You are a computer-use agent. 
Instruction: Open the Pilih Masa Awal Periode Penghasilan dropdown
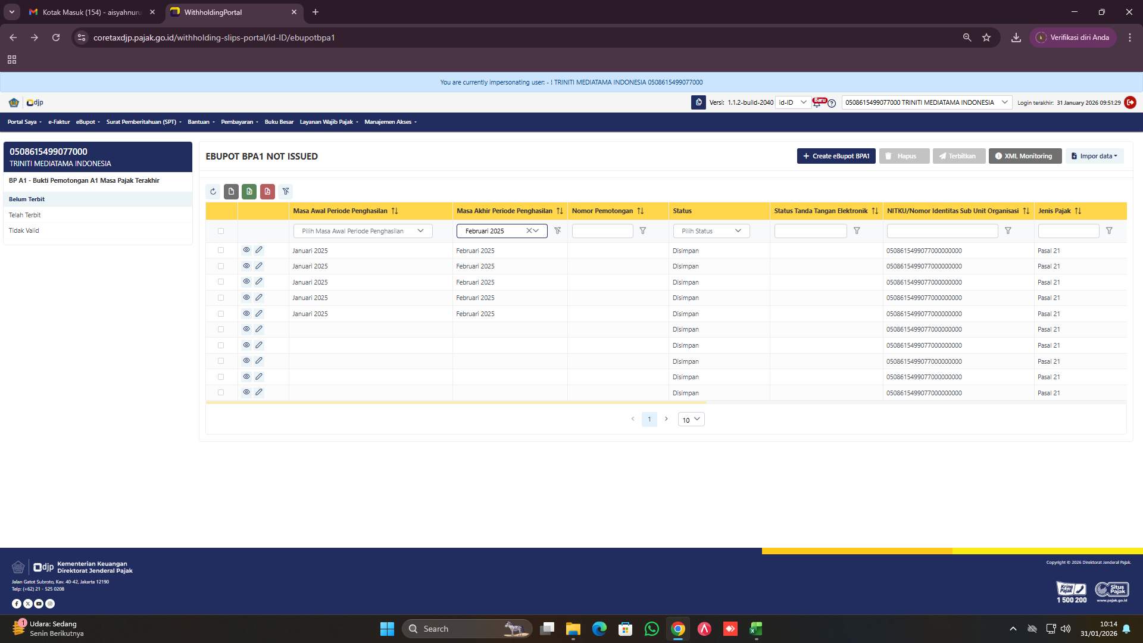[362, 230]
